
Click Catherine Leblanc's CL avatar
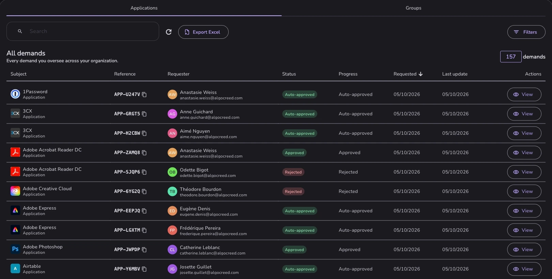tap(172, 250)
